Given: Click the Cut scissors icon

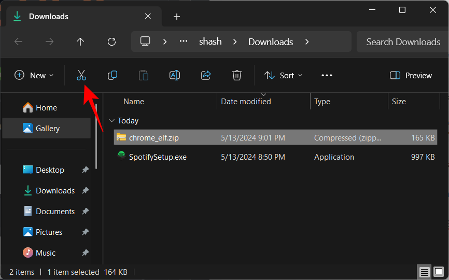Looking at the screenshot, I should 81,76.
